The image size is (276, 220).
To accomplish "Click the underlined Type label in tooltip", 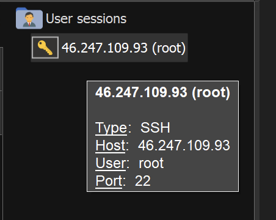I will point(111,128).
